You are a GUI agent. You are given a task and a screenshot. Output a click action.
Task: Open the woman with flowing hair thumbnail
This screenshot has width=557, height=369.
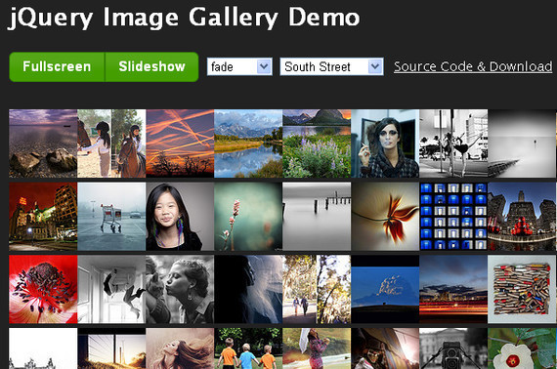click(180, 348)
